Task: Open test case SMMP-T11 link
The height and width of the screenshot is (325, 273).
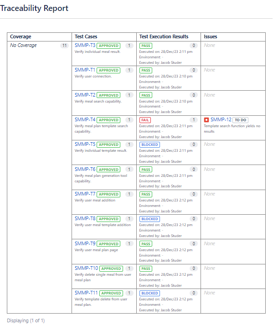Action: [x=86, y=293]
